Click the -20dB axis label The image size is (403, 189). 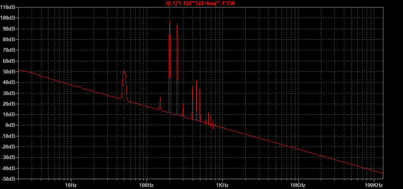click(x=8, y=147)
